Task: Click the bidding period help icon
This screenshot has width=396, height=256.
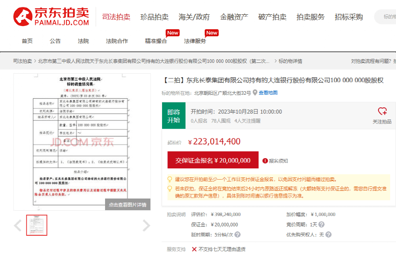Action: coord(321,225)
